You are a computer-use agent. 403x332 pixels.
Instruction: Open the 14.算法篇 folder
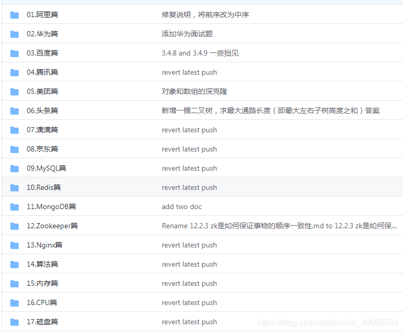point(43,264)
